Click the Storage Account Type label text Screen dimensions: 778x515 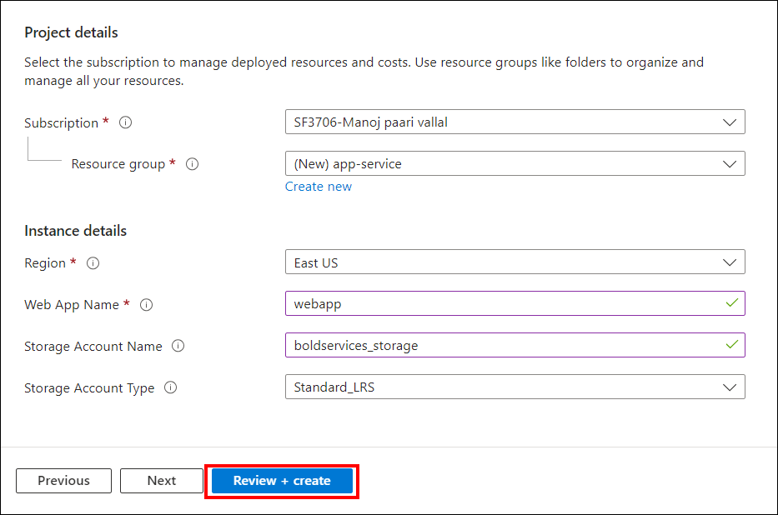(x=89, y=388)
